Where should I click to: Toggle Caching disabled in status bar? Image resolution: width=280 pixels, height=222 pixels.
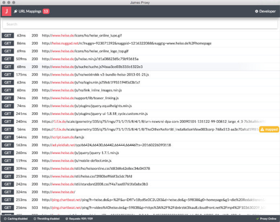(x=16, y=219)
